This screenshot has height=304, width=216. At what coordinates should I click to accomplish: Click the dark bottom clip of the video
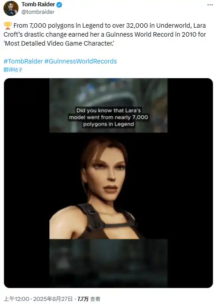pos(108,260)
